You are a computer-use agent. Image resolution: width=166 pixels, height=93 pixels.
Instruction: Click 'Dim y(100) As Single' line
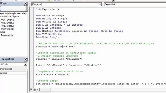point(51,22)
